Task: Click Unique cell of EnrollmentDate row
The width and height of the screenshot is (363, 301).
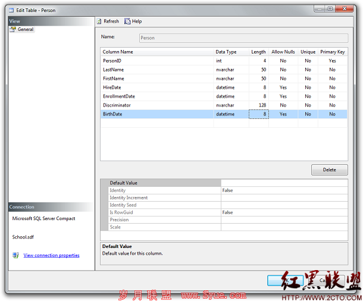Action: point(308,96)
